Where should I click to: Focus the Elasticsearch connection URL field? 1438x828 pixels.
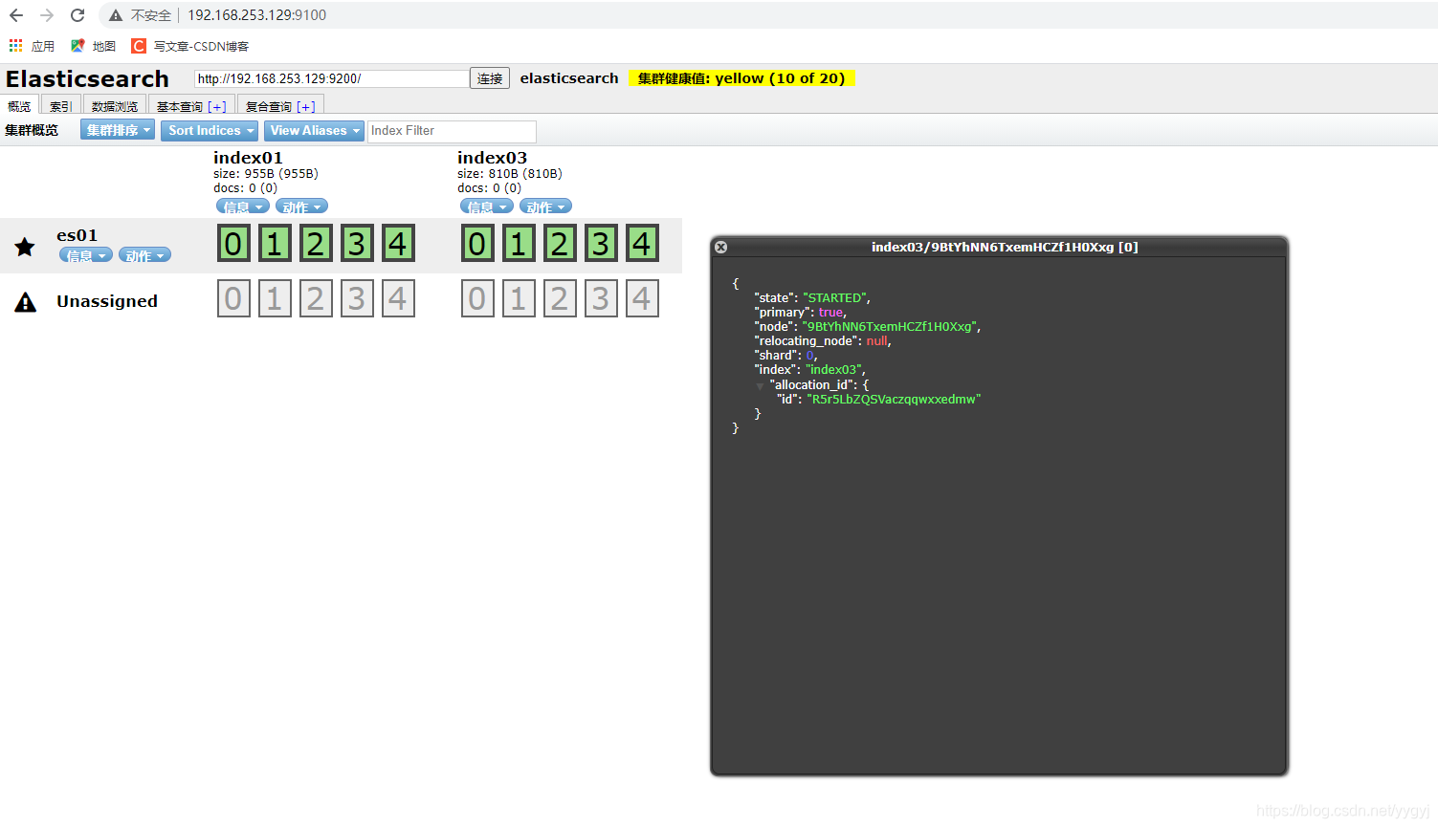(332, 78)
